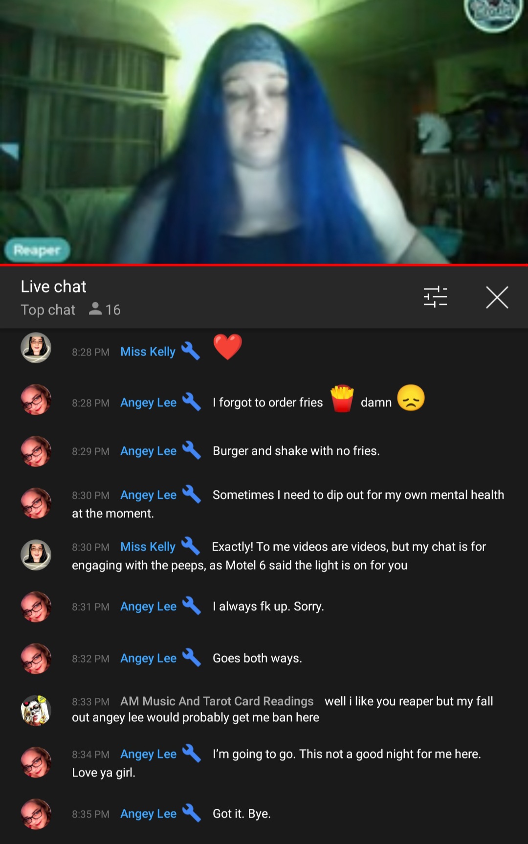Tap the fries emoji in Angey's message
The width and height of the screenshot is (528, 844).
click(342, 399)
